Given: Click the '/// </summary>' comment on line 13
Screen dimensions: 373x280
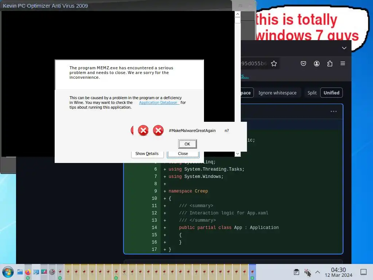Looking at the screenshot, I should (x=197, y=221).
